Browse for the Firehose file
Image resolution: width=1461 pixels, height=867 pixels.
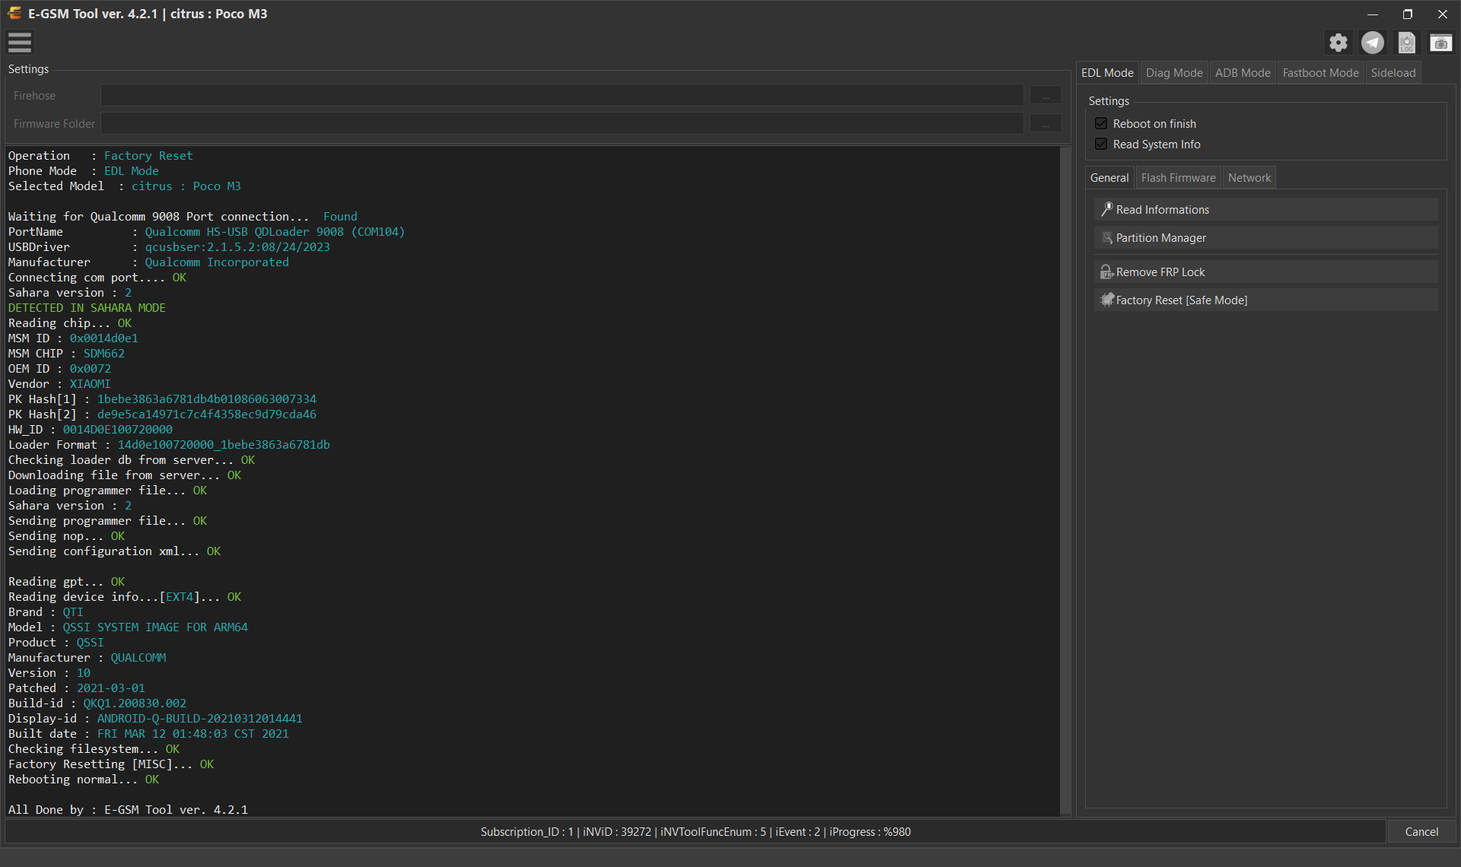[1046, 96]
